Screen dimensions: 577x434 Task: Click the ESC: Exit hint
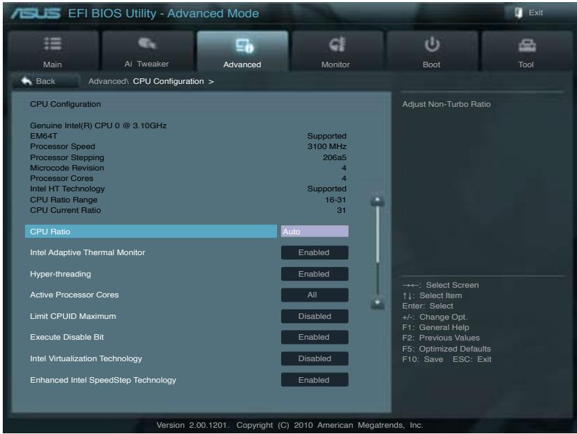coord(471,359)
